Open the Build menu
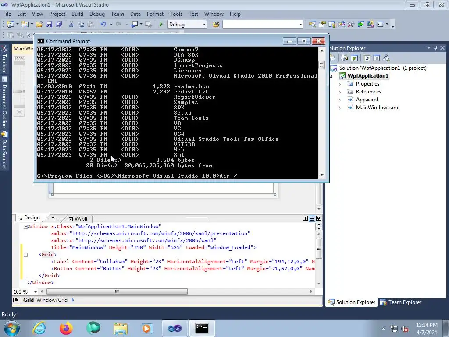449x337 pixels. [77, 14]
